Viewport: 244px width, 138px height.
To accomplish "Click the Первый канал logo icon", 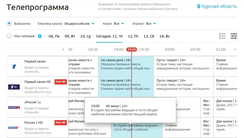I will [14, 66].
